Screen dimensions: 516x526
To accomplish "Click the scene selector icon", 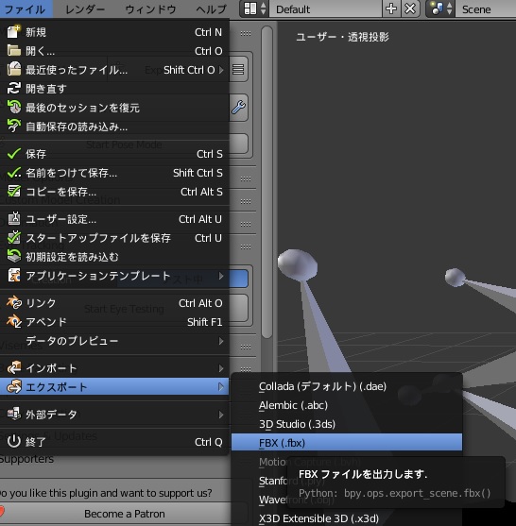I will click(x=436, y=9).
